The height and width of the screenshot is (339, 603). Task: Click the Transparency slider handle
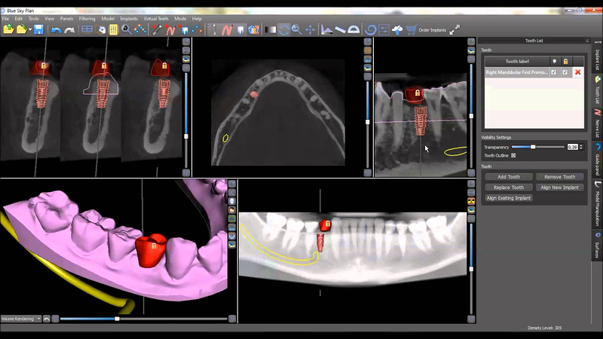(533, 147)
